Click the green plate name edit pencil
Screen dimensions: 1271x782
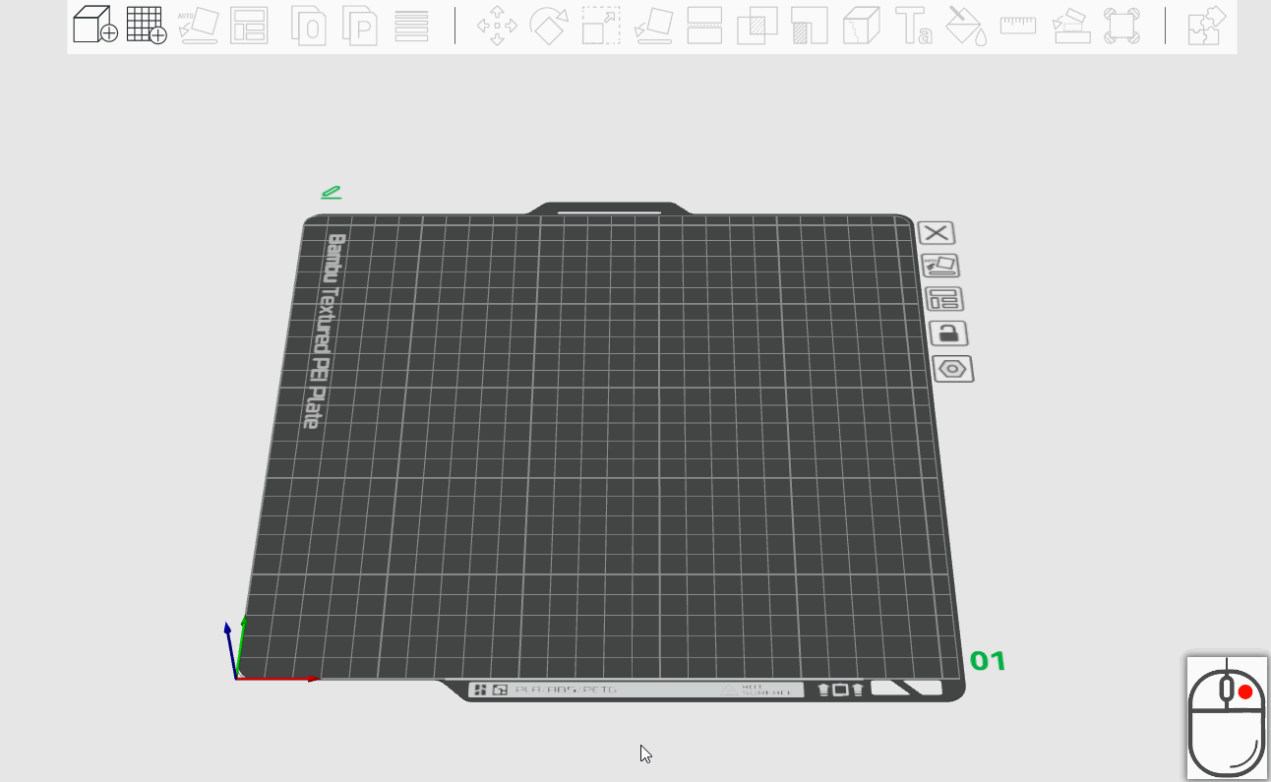pyautogui.click(x=331, y=193)
